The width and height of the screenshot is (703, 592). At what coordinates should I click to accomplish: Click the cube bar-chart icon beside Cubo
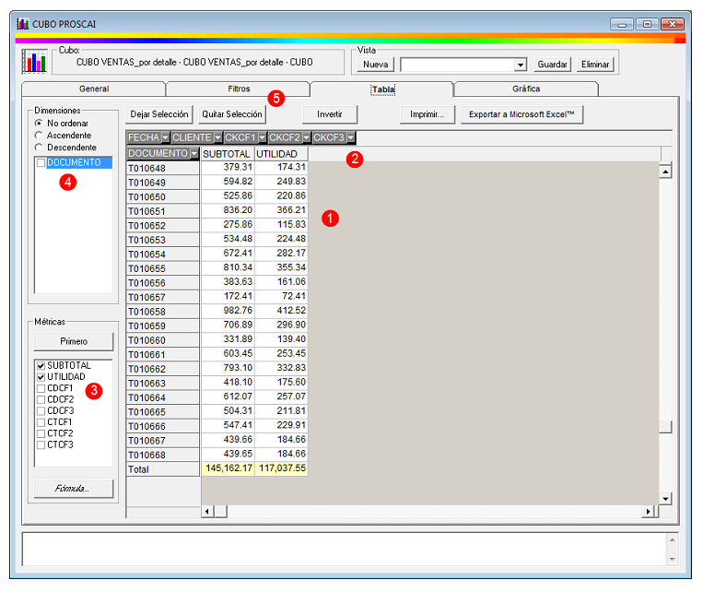[x=34, y=62]
